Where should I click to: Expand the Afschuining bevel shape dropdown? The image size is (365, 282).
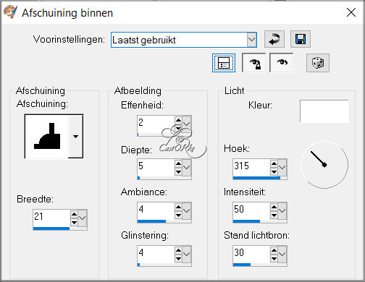(x=75, y=137)
